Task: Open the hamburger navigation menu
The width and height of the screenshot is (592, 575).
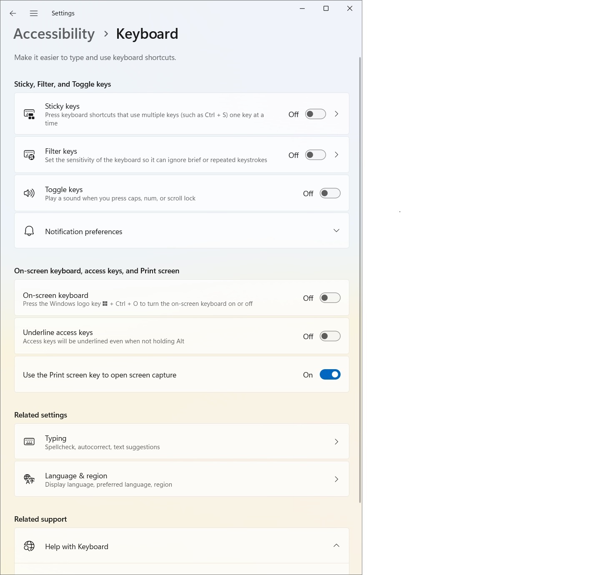Action: click(34, 13)
